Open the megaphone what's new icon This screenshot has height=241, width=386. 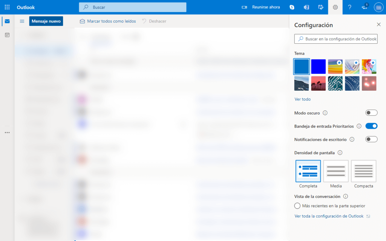click(364, 7)
